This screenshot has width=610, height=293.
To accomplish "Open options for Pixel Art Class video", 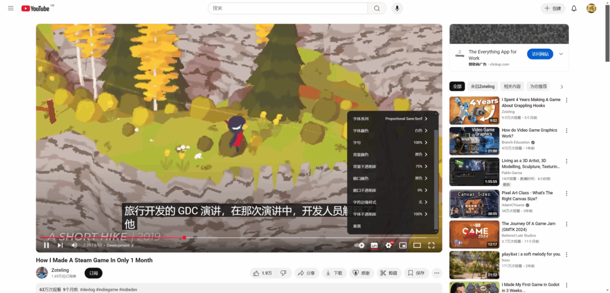I will (567, 194).
